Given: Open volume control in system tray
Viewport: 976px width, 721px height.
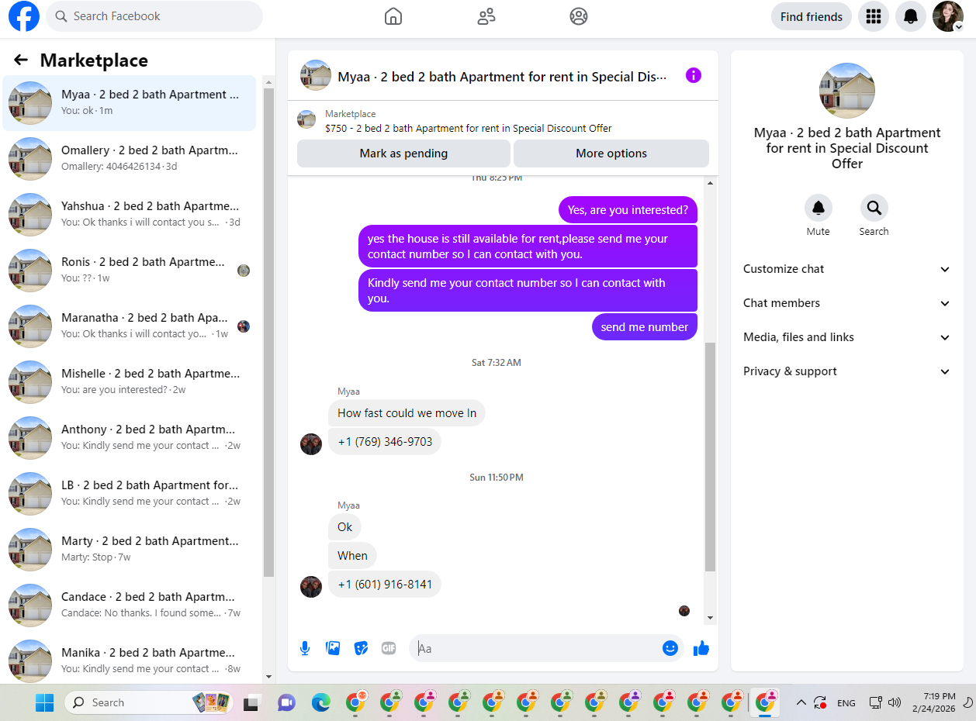Looking at the screenshot, I should (895, 702).
